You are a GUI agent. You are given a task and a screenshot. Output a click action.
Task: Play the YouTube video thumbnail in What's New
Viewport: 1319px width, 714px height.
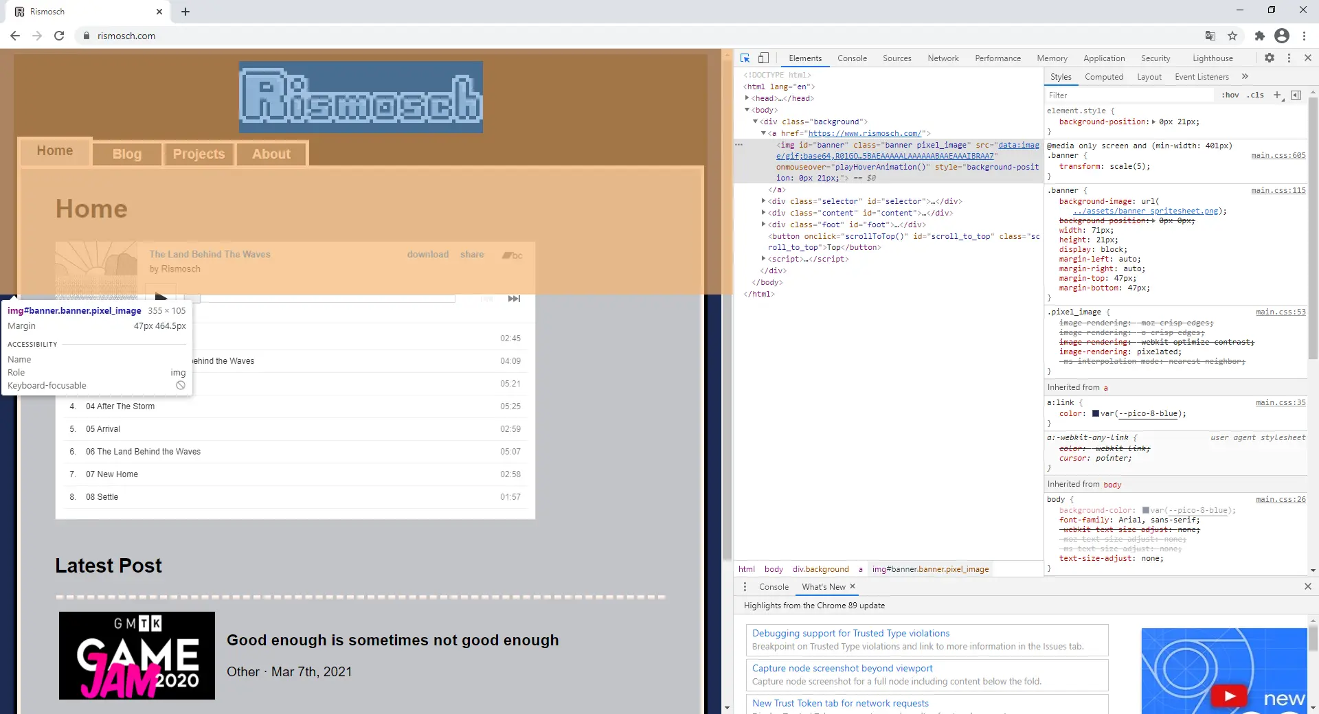click(x=1229, y=695)
